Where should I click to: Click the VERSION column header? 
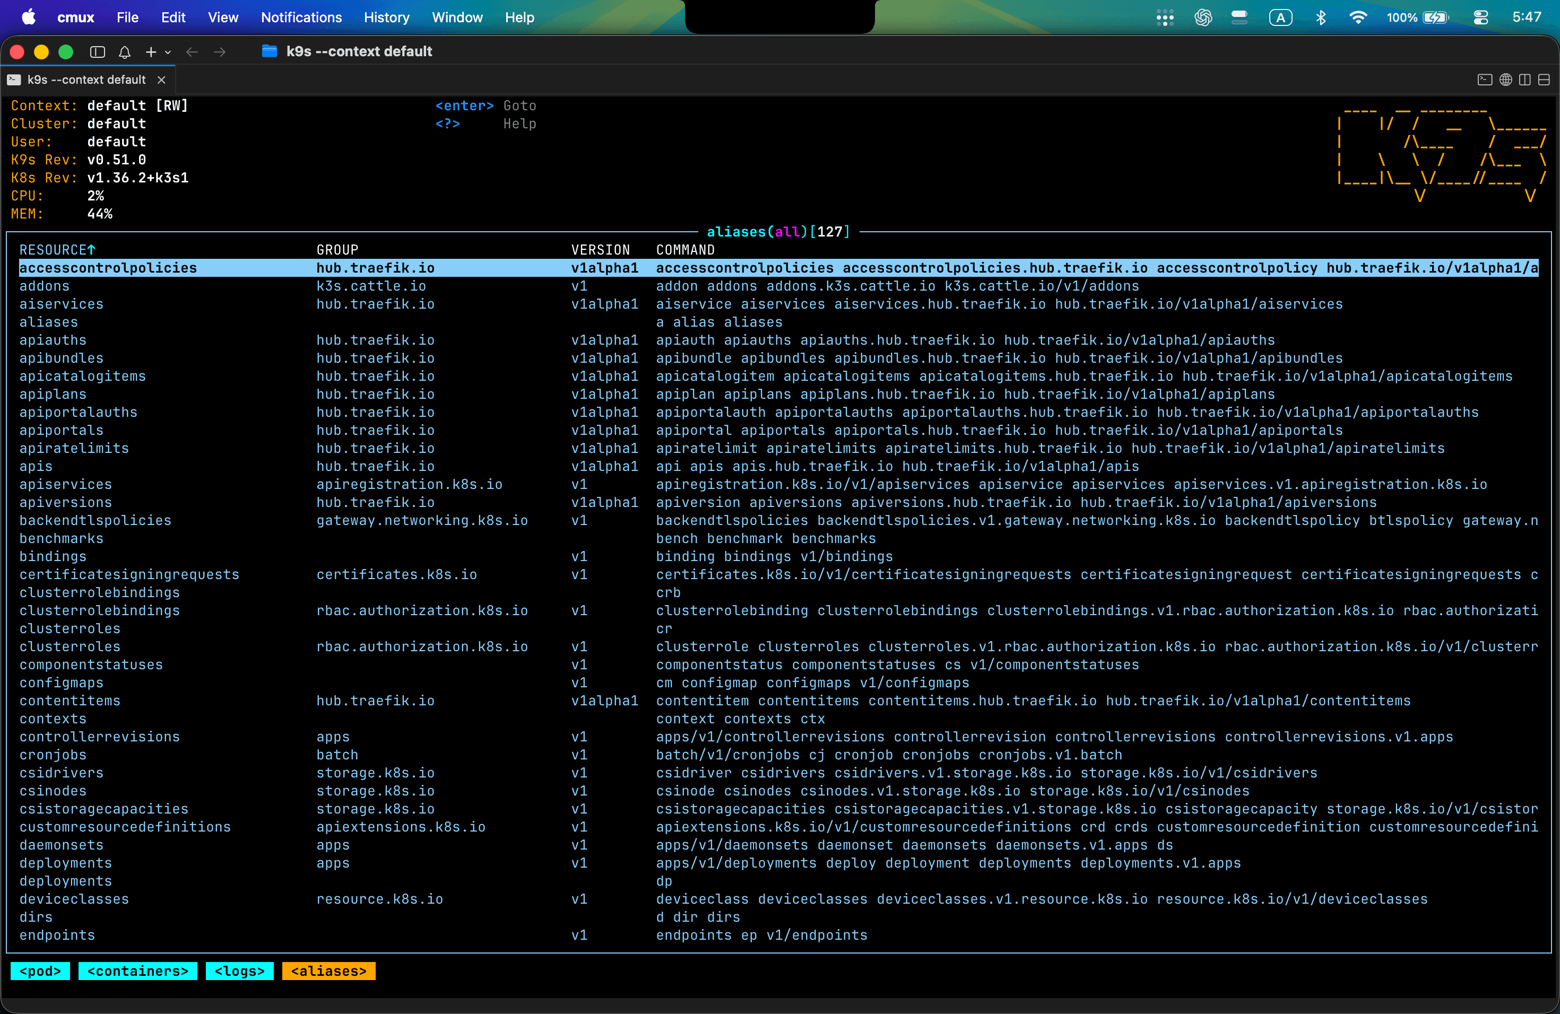(x=600, y=250)
